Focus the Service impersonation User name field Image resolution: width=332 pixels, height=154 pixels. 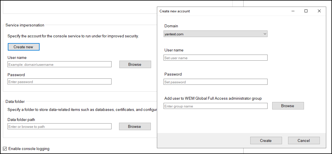tap(59, 64)
